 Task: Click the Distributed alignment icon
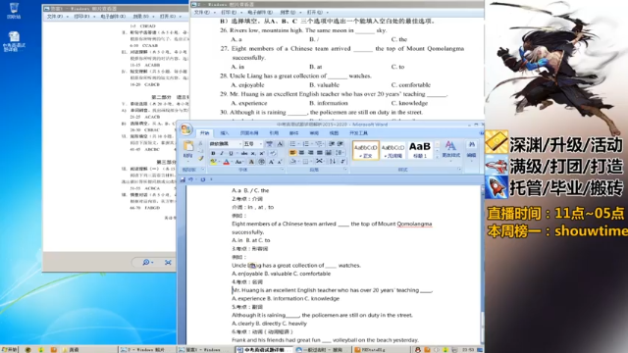click(328, 153)
